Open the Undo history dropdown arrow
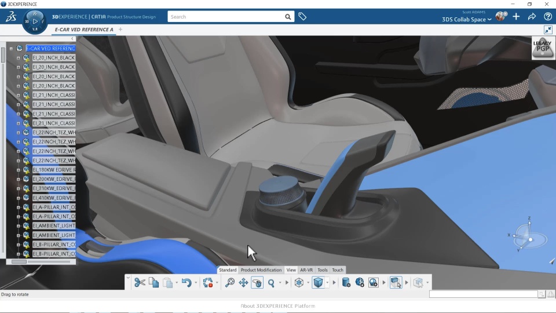556x313 pixels. pyautogui.click(x=195, y=283)
